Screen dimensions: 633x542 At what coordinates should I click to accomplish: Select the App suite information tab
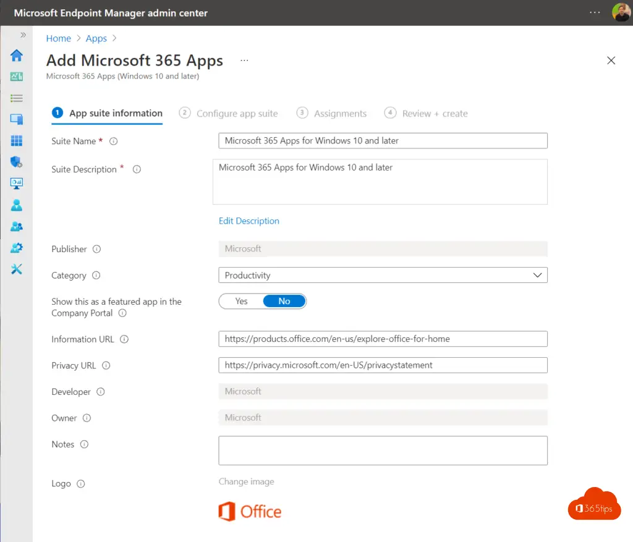coord(108,113)
